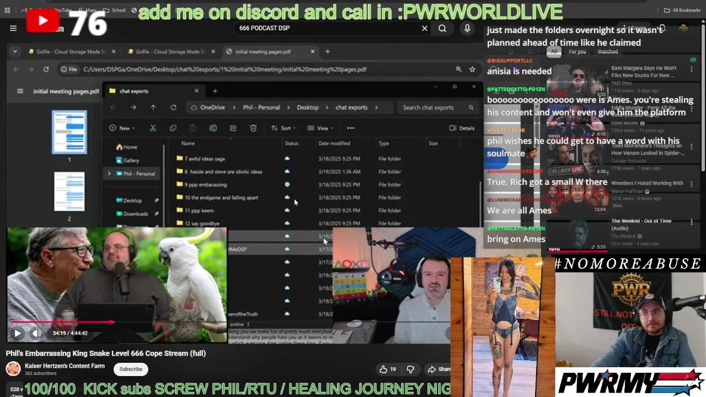Screen dimensions: 706x397
Task: Open Gallery in Explorer navigation pane
Action: pyautogui.click(x=127, y=160)
